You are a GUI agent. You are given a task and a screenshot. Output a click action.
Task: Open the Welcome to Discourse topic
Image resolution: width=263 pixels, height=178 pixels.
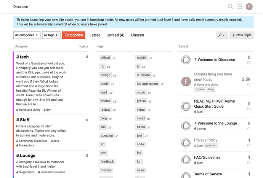(x=216, y=60)
